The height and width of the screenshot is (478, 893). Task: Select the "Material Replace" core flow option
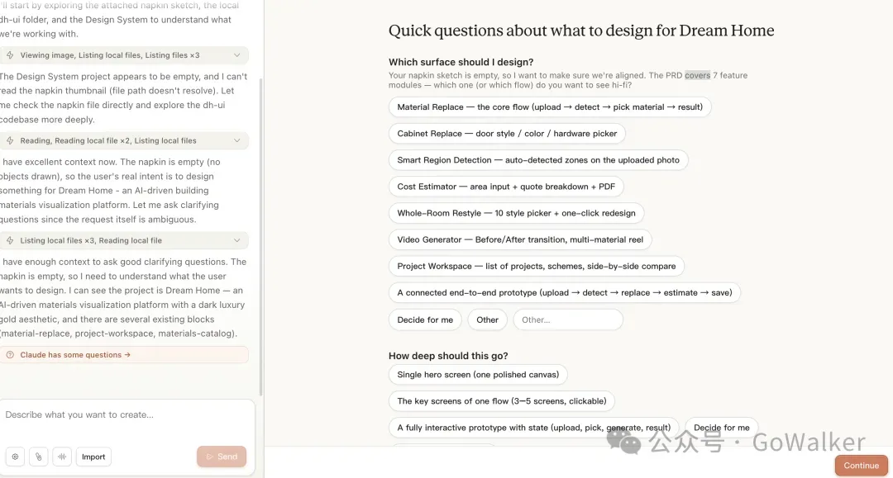(549, 107)
